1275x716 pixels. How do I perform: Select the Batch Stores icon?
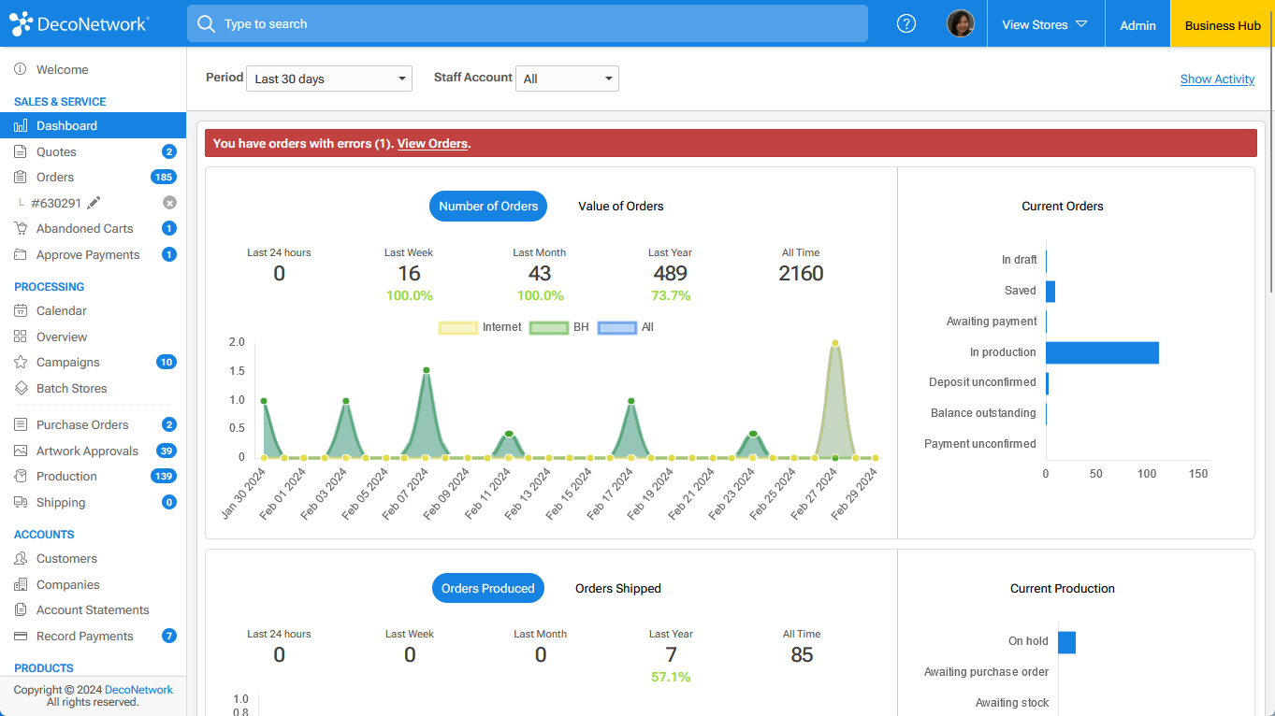click(x=20, y=388)
